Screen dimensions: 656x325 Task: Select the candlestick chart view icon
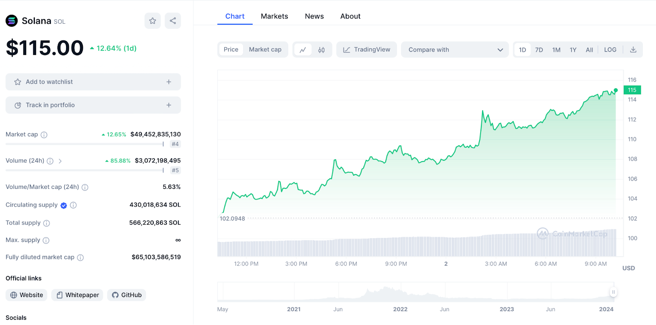(x=321, y=50)
